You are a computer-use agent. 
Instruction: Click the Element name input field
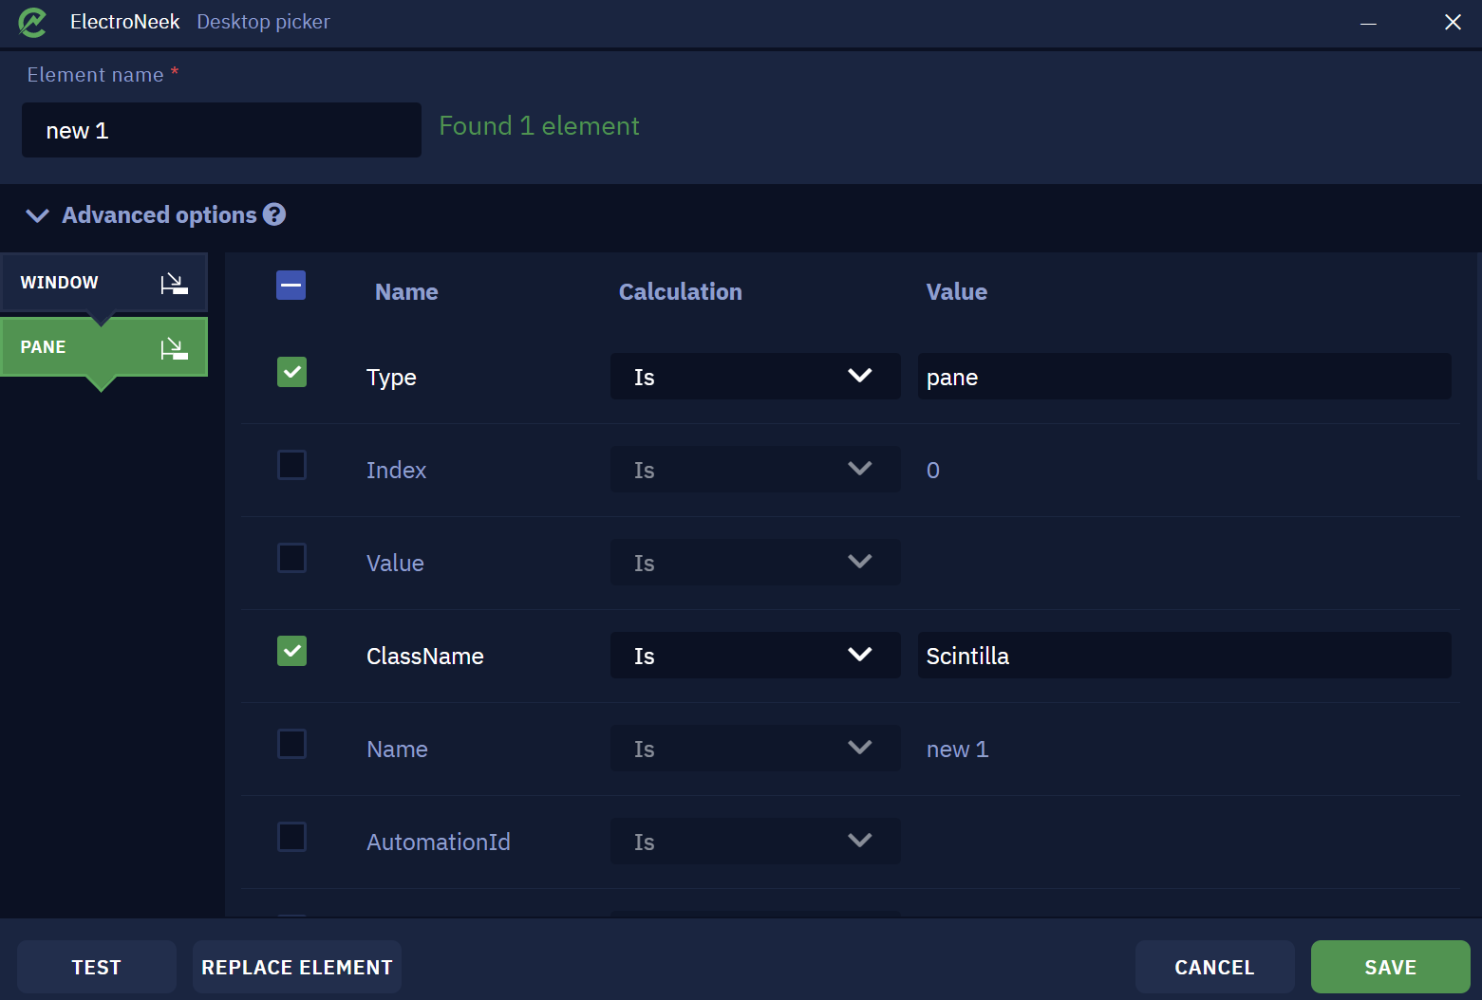click(221, 130)
